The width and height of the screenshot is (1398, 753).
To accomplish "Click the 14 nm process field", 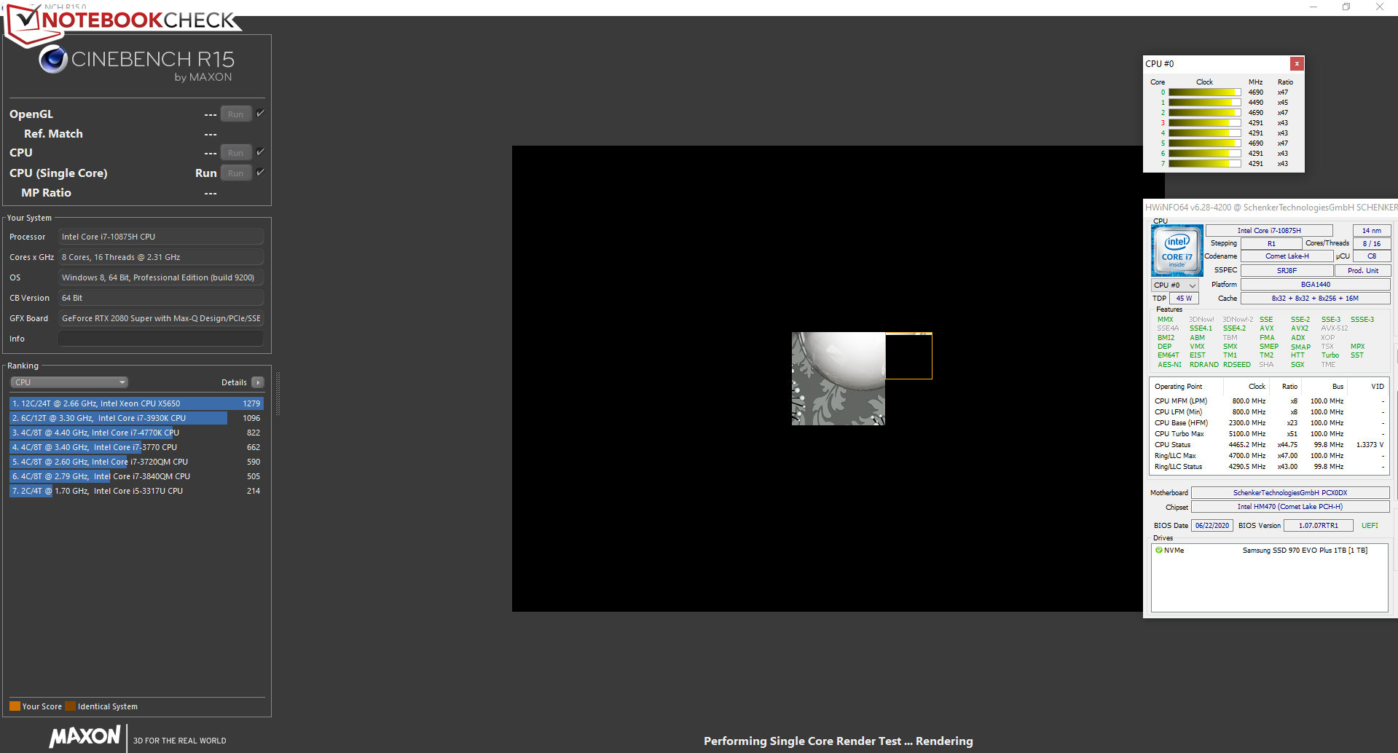I will pyautogui.click(x=1372, y=231).
